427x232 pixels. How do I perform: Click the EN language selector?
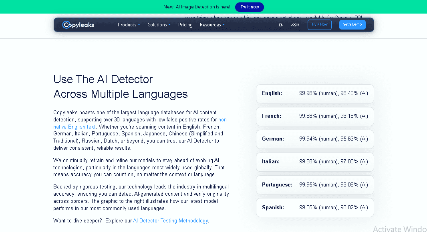(x=281, y=25)
